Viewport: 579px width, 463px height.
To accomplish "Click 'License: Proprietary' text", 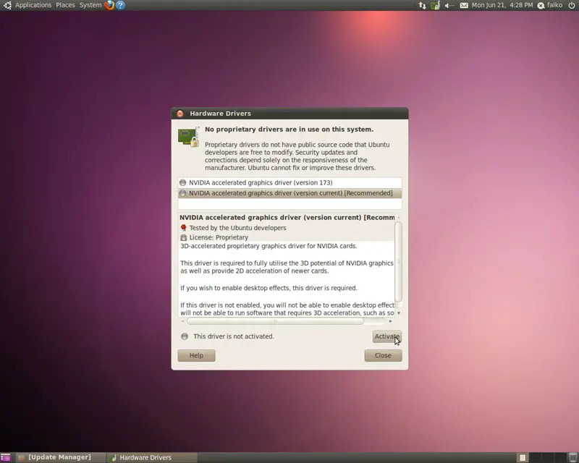I will (219, 237).
